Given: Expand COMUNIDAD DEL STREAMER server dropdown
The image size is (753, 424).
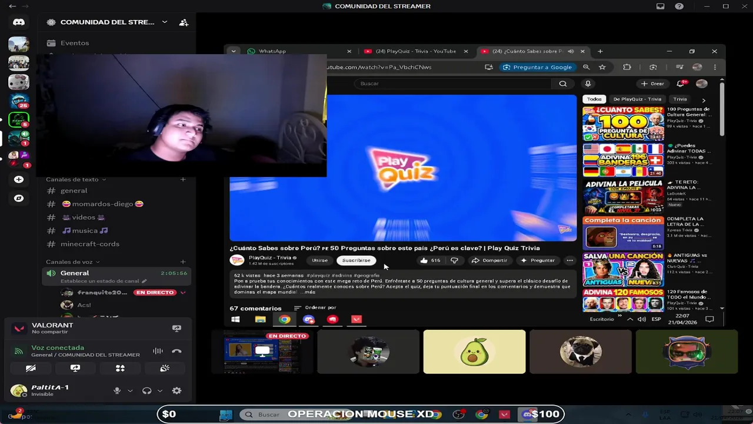Looking at the screenshot, I should click(165, 22).
